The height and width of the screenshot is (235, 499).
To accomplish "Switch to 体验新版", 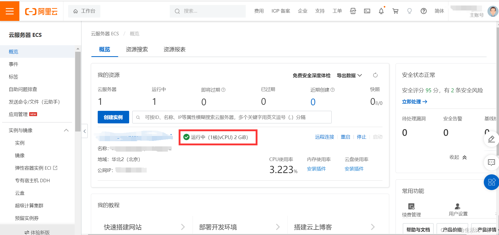I will click(x=37, y=232).
